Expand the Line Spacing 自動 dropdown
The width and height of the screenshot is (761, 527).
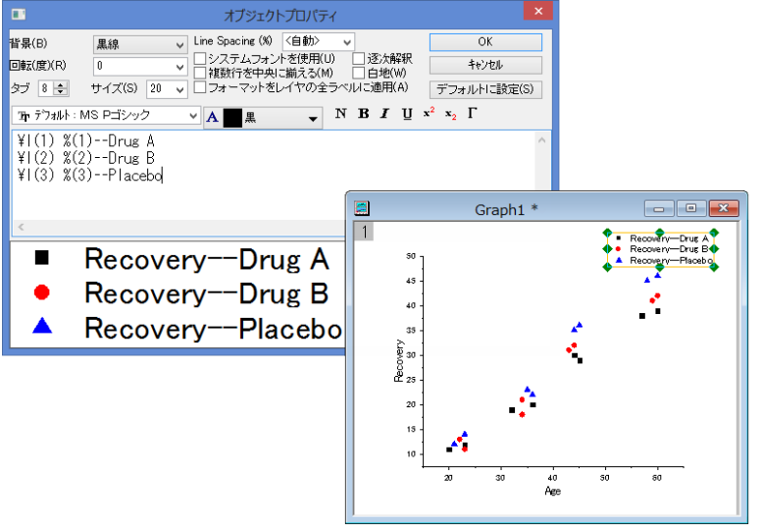tap(319, 42)
